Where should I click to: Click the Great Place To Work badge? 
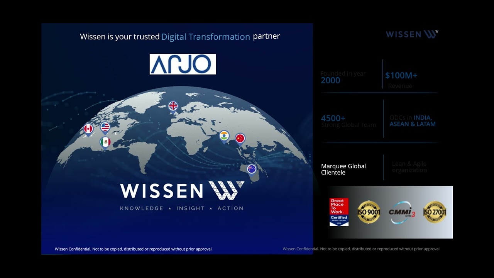click(339, 212)
